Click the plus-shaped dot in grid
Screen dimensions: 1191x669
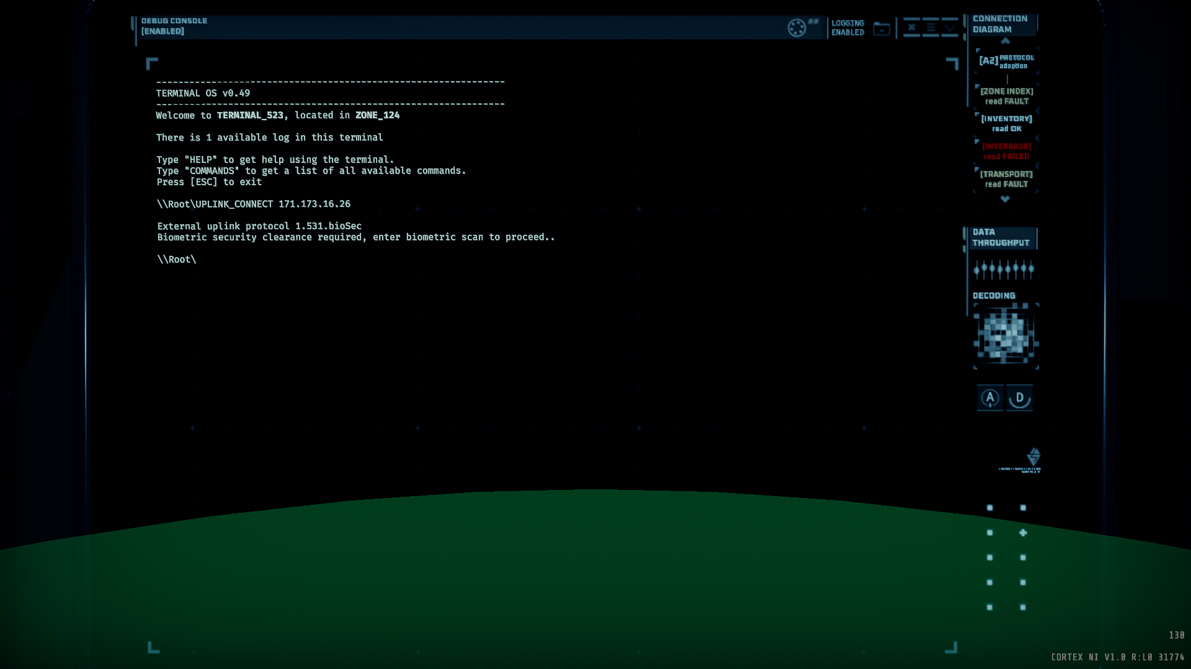pos(1023,533)
